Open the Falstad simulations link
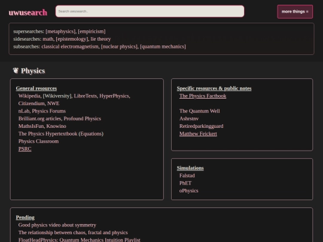The image size is (323, 242). 187,176
